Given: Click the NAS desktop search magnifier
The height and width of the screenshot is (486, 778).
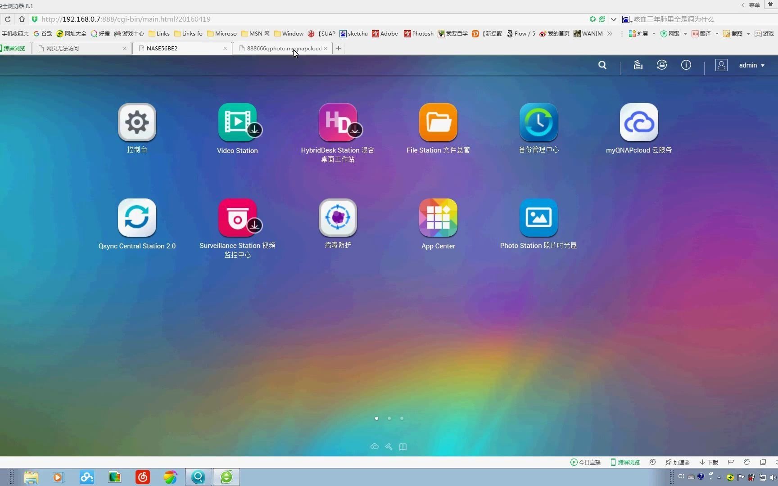Looking at the screenshot, I should 602,65.
